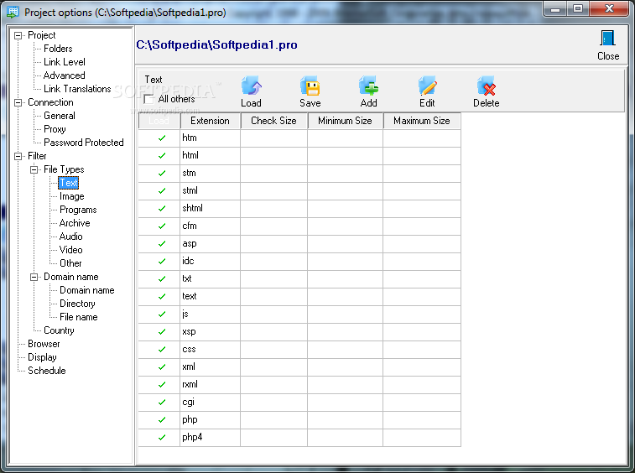Viewport: 635px width, 473px height.
Task: Select the asp extension cell
Action: point(211,244)
